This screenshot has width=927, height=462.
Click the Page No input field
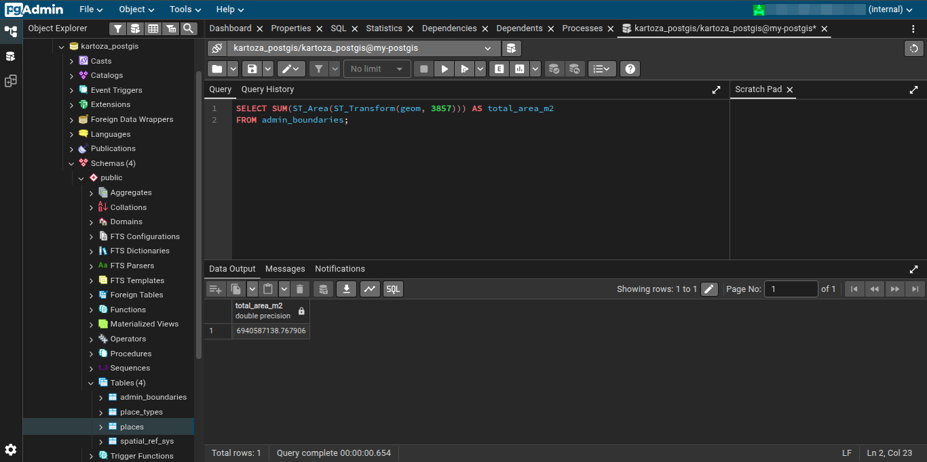791,289
